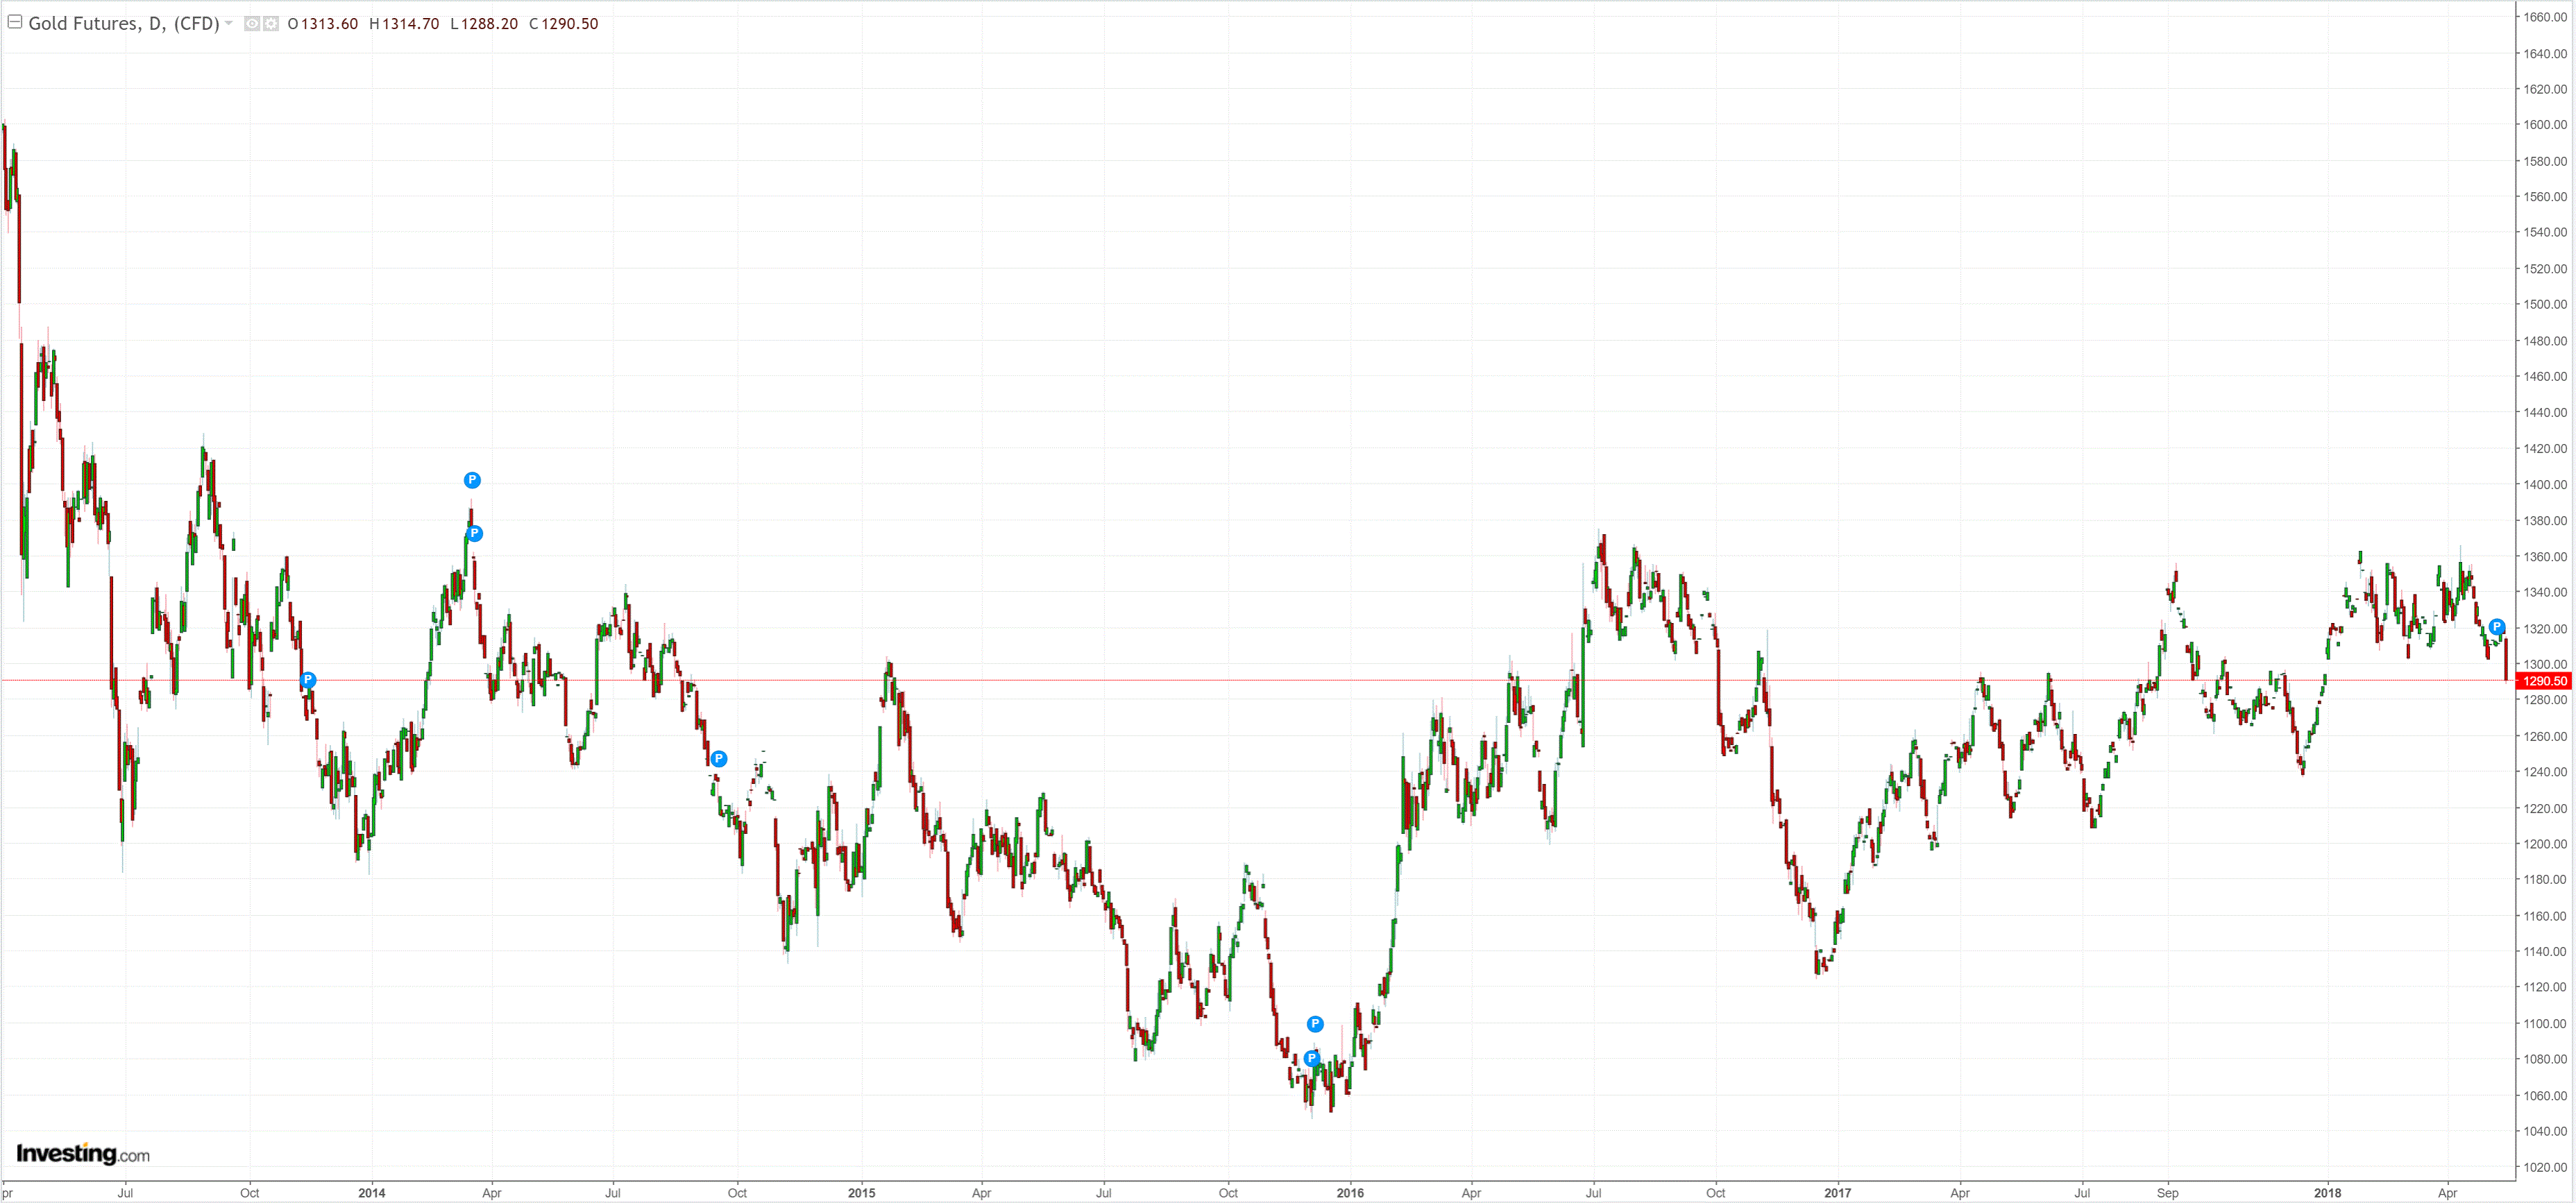The height and width of the screenshot is (1203, 2576).
Task: Click P marker near the May 2018 candles
Action: point(2496,627)
